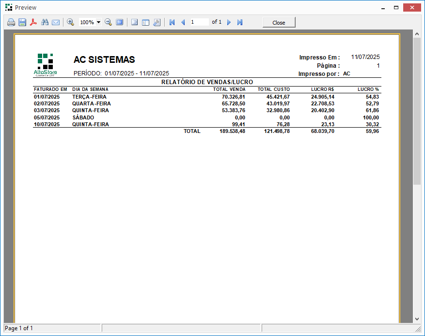Click the Preview app icon in title bar
The height and width of the screenshot is (336, 425).
(x=9, y=7)
